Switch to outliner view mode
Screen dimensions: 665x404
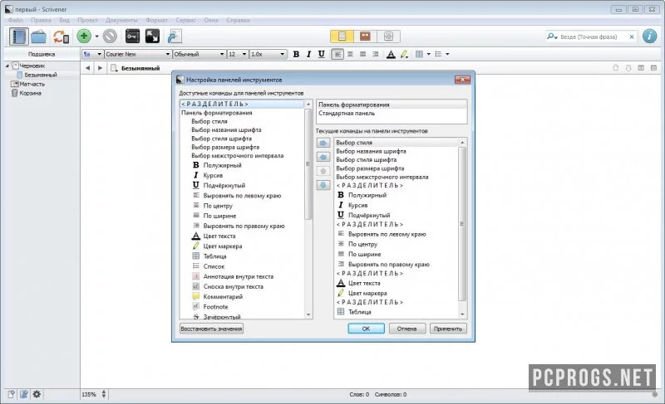(x=388, y=37)
